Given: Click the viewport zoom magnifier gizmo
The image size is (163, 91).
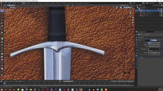Looking at the screenshot, I should click(133, 17).
